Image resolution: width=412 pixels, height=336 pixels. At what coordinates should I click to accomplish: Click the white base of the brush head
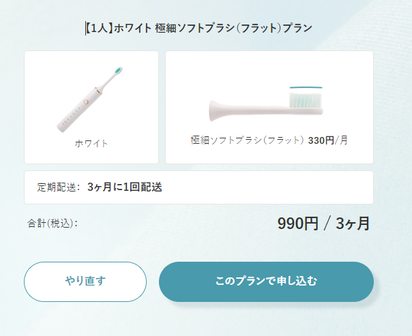(232, 106)
